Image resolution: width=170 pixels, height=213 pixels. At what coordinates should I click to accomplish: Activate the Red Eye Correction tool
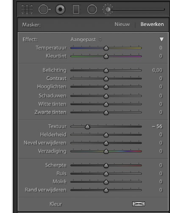pos(60,9)
